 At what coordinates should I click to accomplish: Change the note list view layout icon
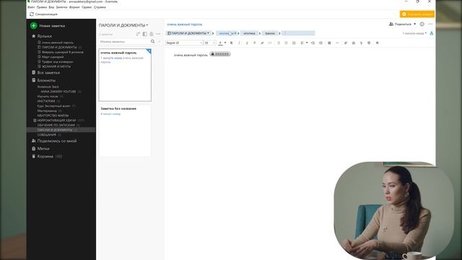pyautogui.click(x=144, y=34)
